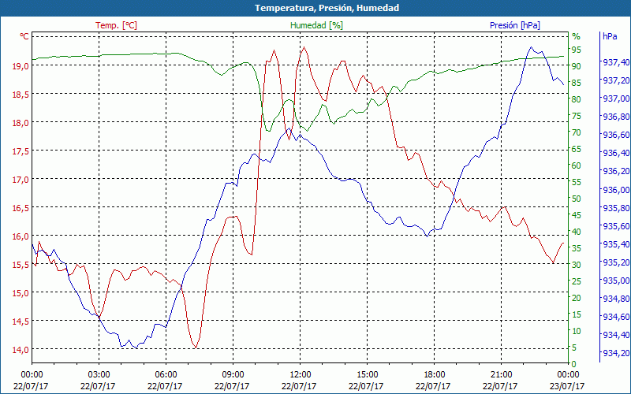Click temperature axis value 18,5

tap(21, 95)
